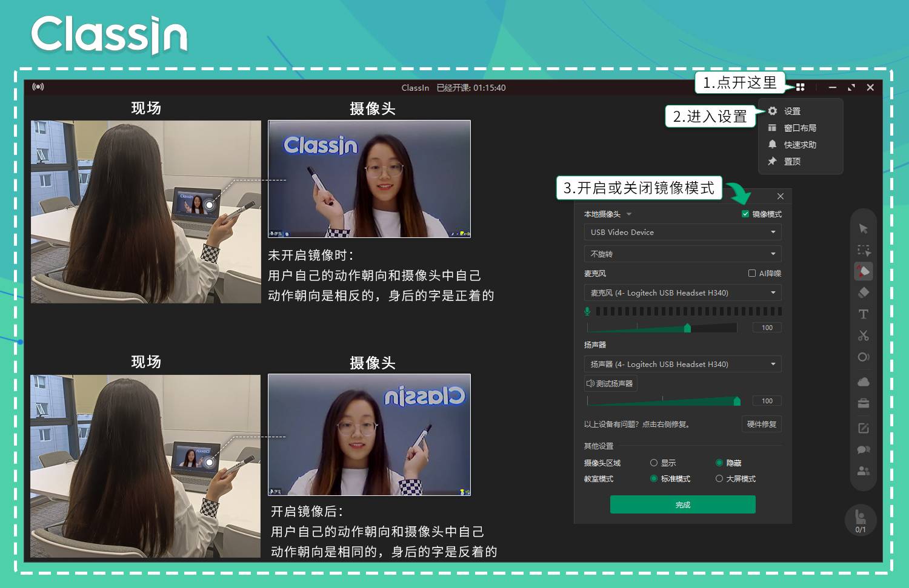The image size is (909, 588).
Task: Click the microphone volume value 100 field
Action: [767, 328]
